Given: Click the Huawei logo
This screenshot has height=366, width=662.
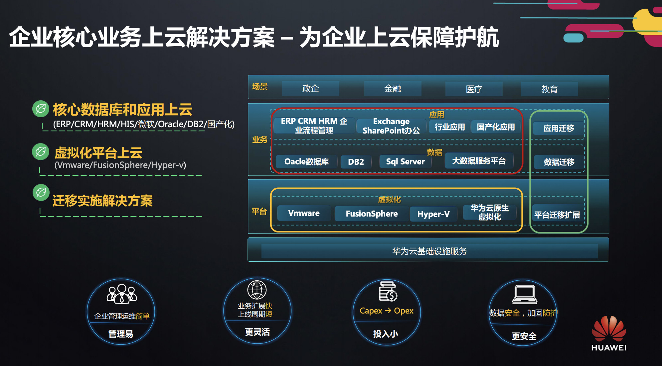Looking at the screenshot, I should (609, 333).
